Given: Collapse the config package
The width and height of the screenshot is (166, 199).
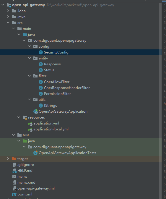Looking at the screenshot, I should tap(30, 46).
